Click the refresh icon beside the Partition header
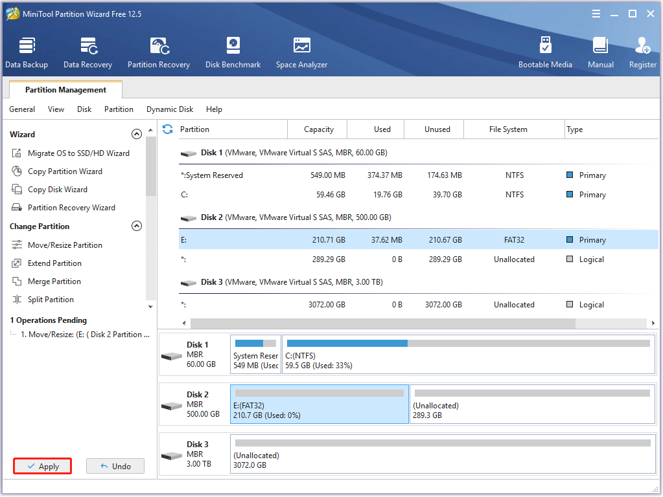The height and width of the screenshot is (497, 663). (x=167, y=129)
